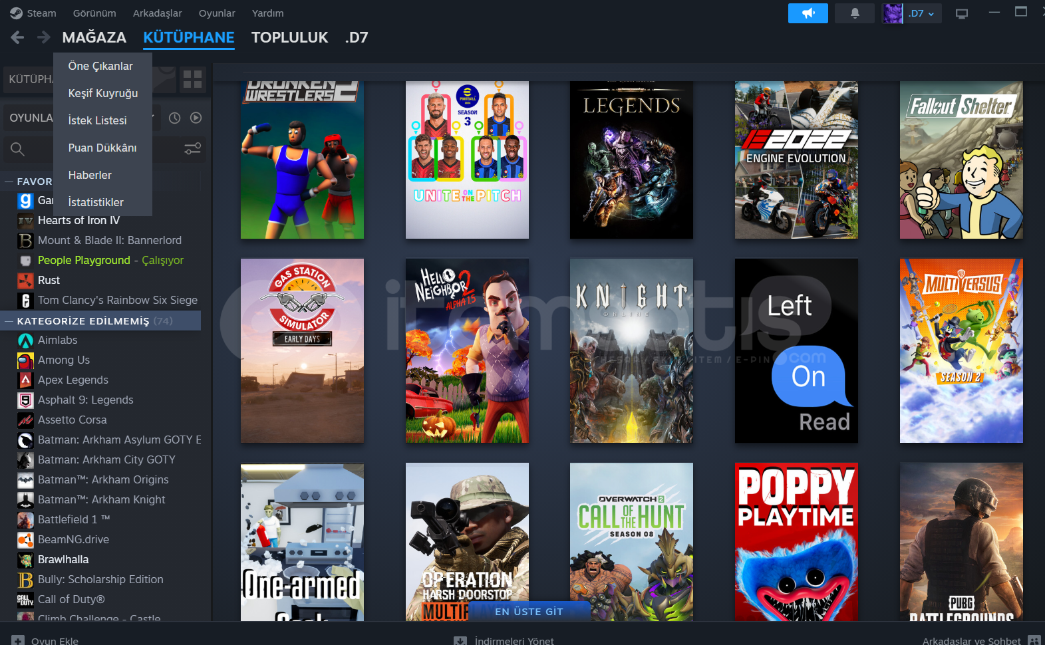Open Arkadaşlar ve Sohbet panel
Image resolution: width=1045 pixels, height=645 pixels.
click(x=981, y=640)
